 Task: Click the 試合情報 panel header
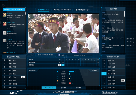[x=113, y=9]
